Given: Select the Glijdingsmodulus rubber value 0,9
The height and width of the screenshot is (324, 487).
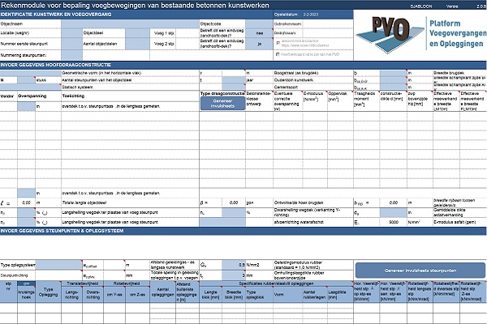Looking at the screenshot, I should (x=234, y=265).
